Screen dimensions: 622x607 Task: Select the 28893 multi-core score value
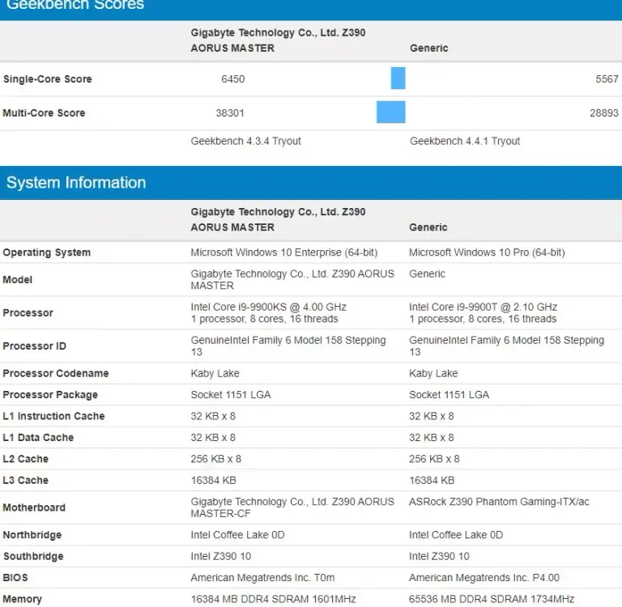pos(603,113)
